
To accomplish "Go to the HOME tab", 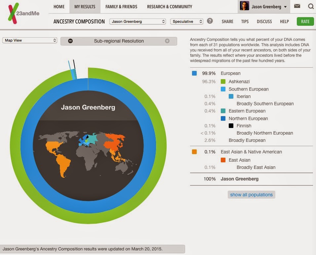I will (59, 7).
